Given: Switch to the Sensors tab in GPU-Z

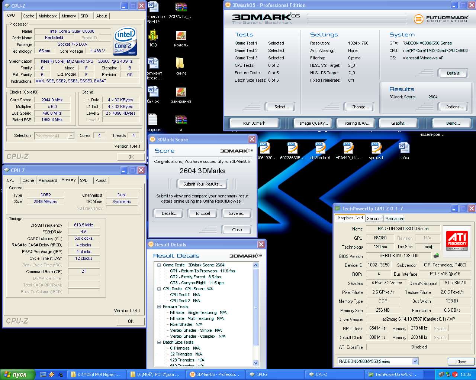Looking at the screenshot, I should click(374, 219).
